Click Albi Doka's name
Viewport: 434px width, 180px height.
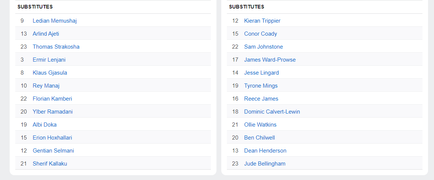click(45, 125)
